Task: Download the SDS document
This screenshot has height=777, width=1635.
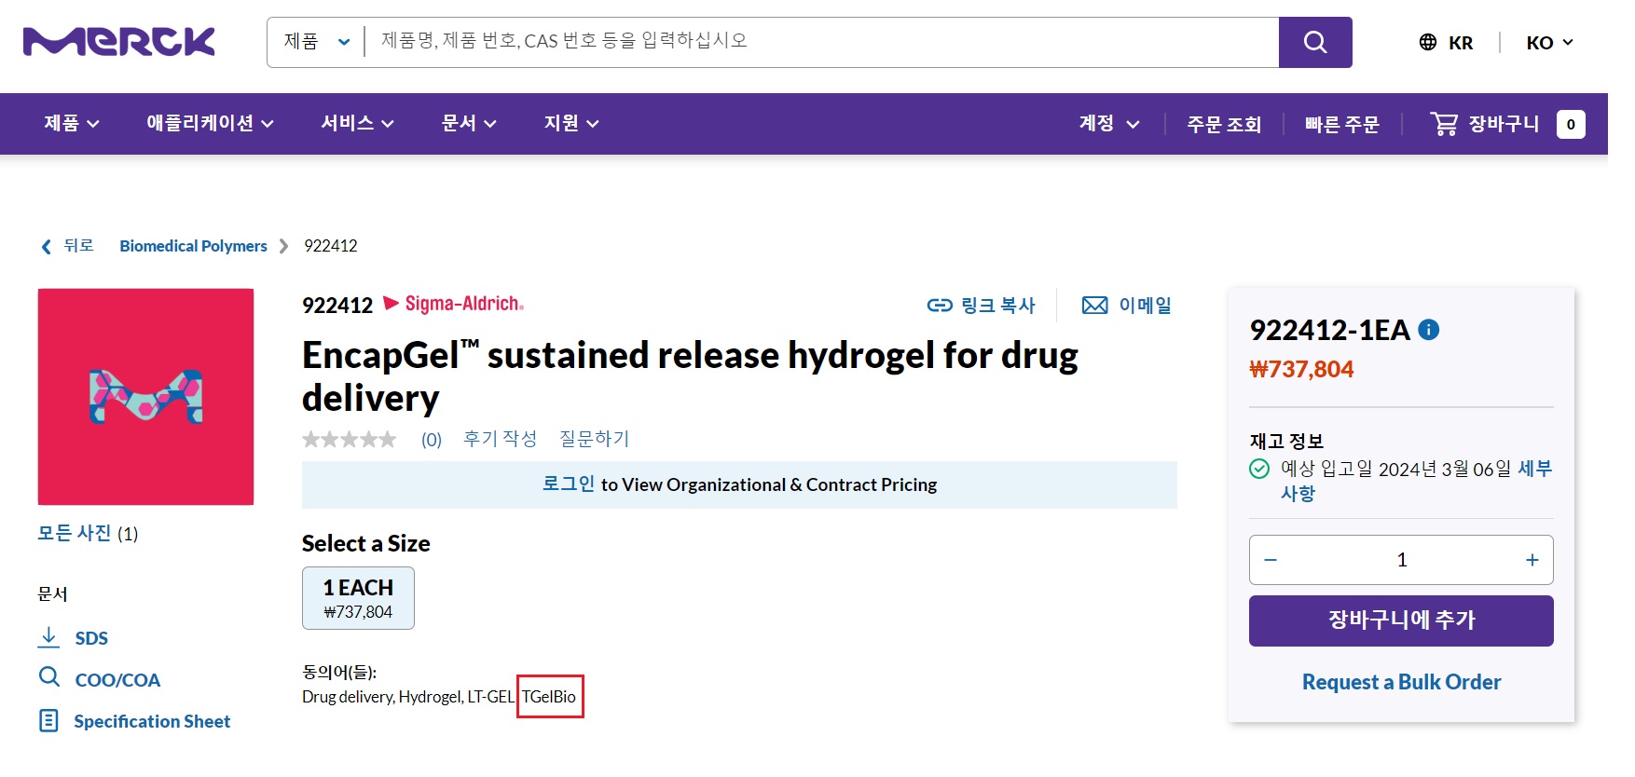Action: [x=73, y=638]
